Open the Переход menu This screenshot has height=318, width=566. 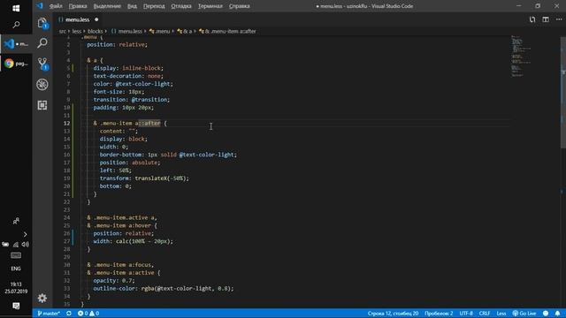(x=154, y=6)
